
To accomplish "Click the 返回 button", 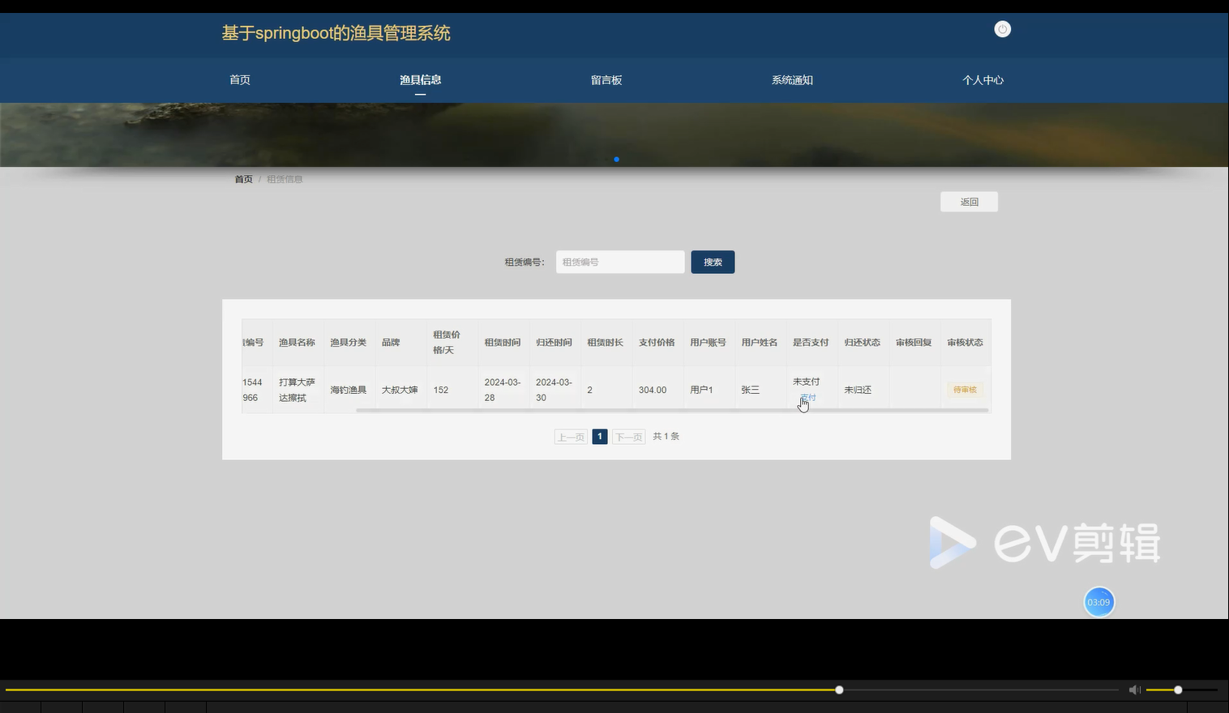I will point(969,202).
